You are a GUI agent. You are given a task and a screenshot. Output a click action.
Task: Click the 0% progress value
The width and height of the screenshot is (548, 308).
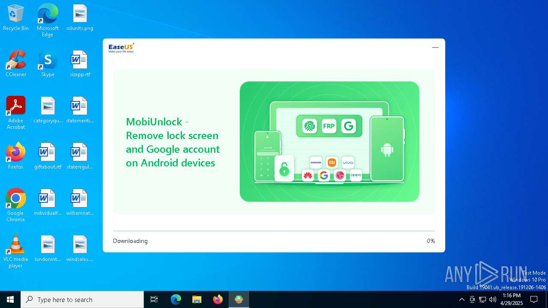[431, 241]
